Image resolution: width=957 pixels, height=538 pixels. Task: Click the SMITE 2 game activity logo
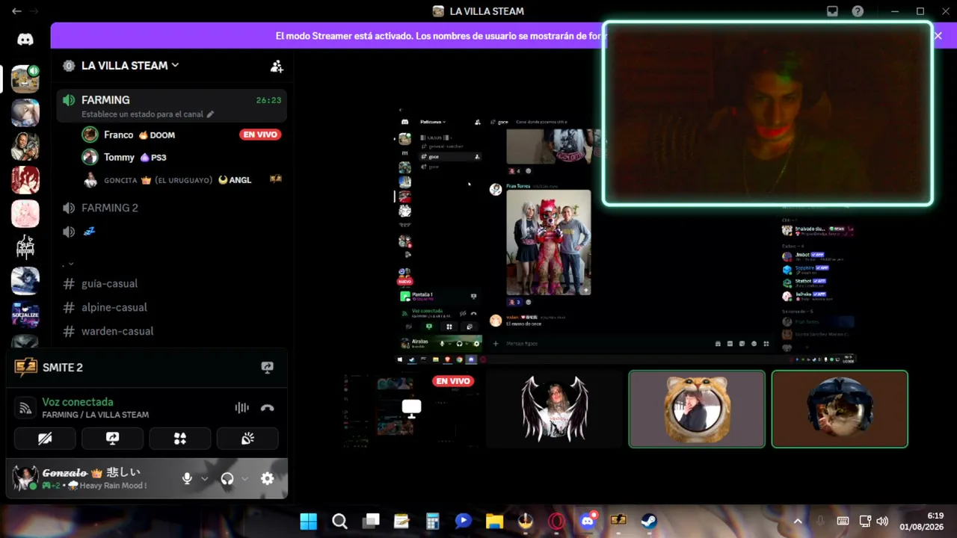25,367
